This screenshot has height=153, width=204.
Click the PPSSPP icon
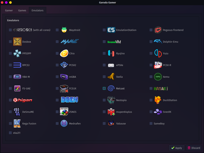click(17, 53)
